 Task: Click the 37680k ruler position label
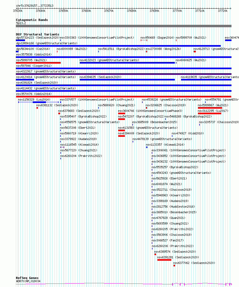pyautogui.click(x=132, y=11)
